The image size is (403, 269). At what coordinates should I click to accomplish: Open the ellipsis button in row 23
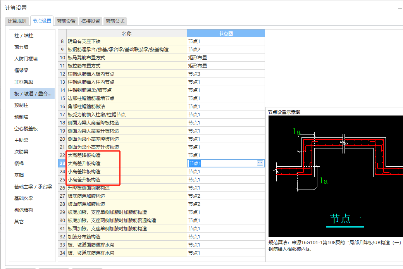(x=260, y=163)
